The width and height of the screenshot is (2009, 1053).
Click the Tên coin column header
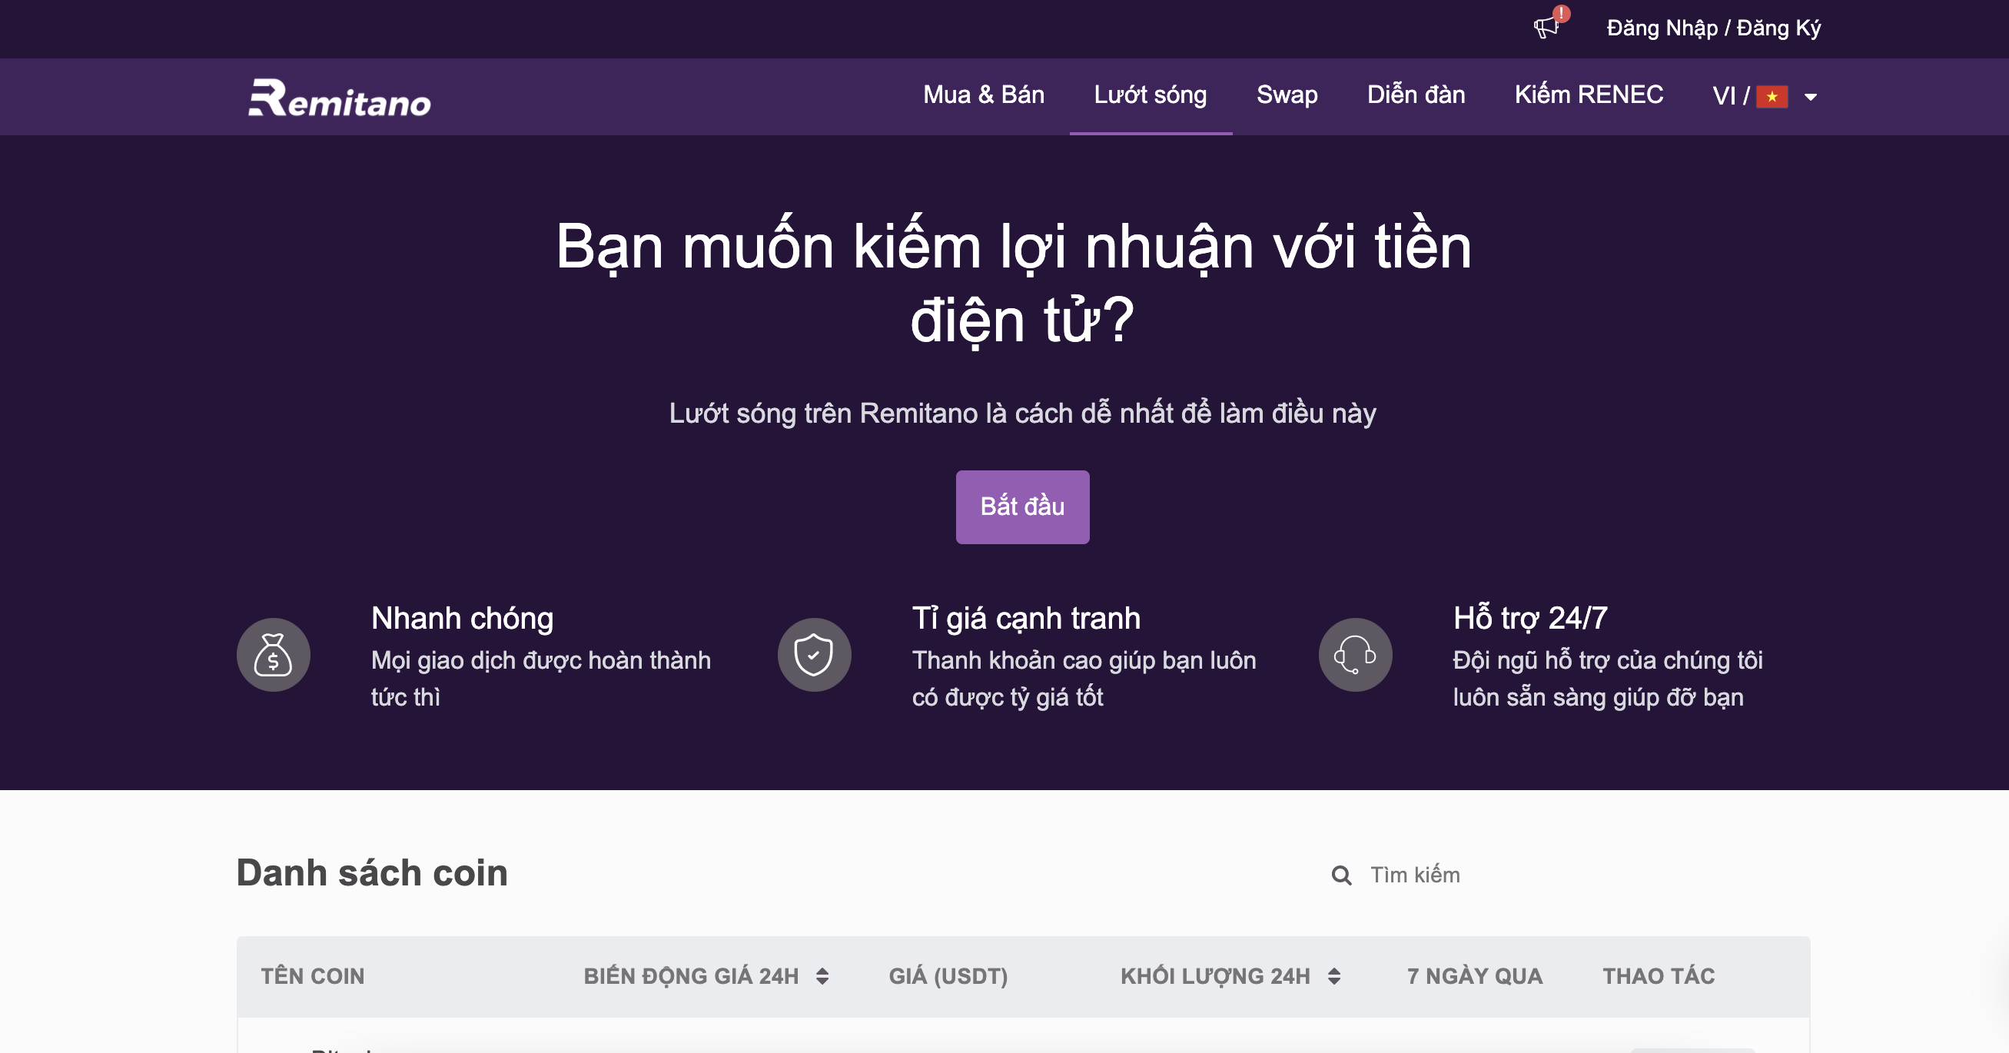click(x=313, y=976)
